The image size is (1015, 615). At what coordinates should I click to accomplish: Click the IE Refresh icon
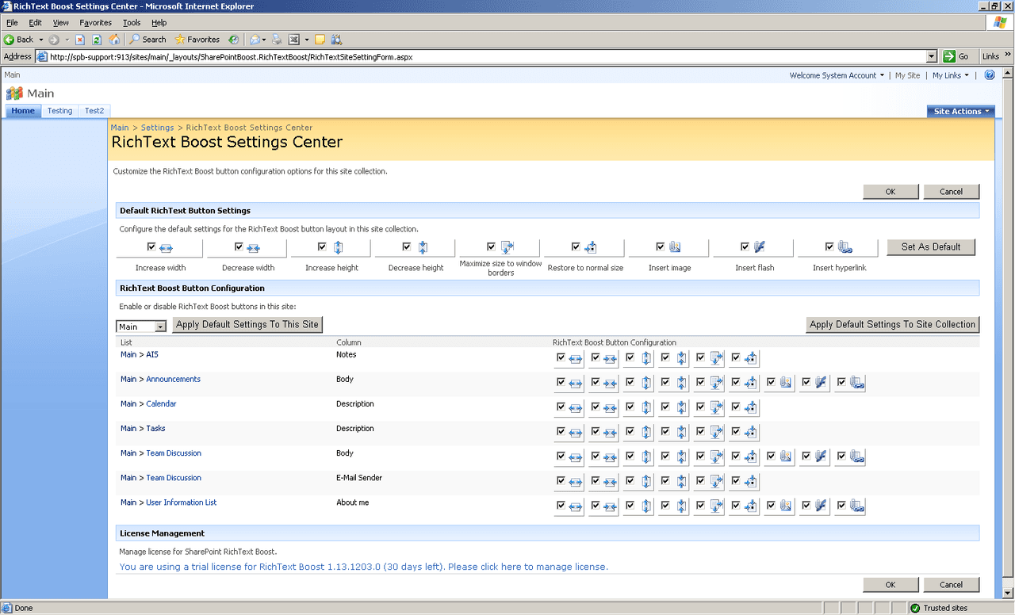(x=97, y=40)
